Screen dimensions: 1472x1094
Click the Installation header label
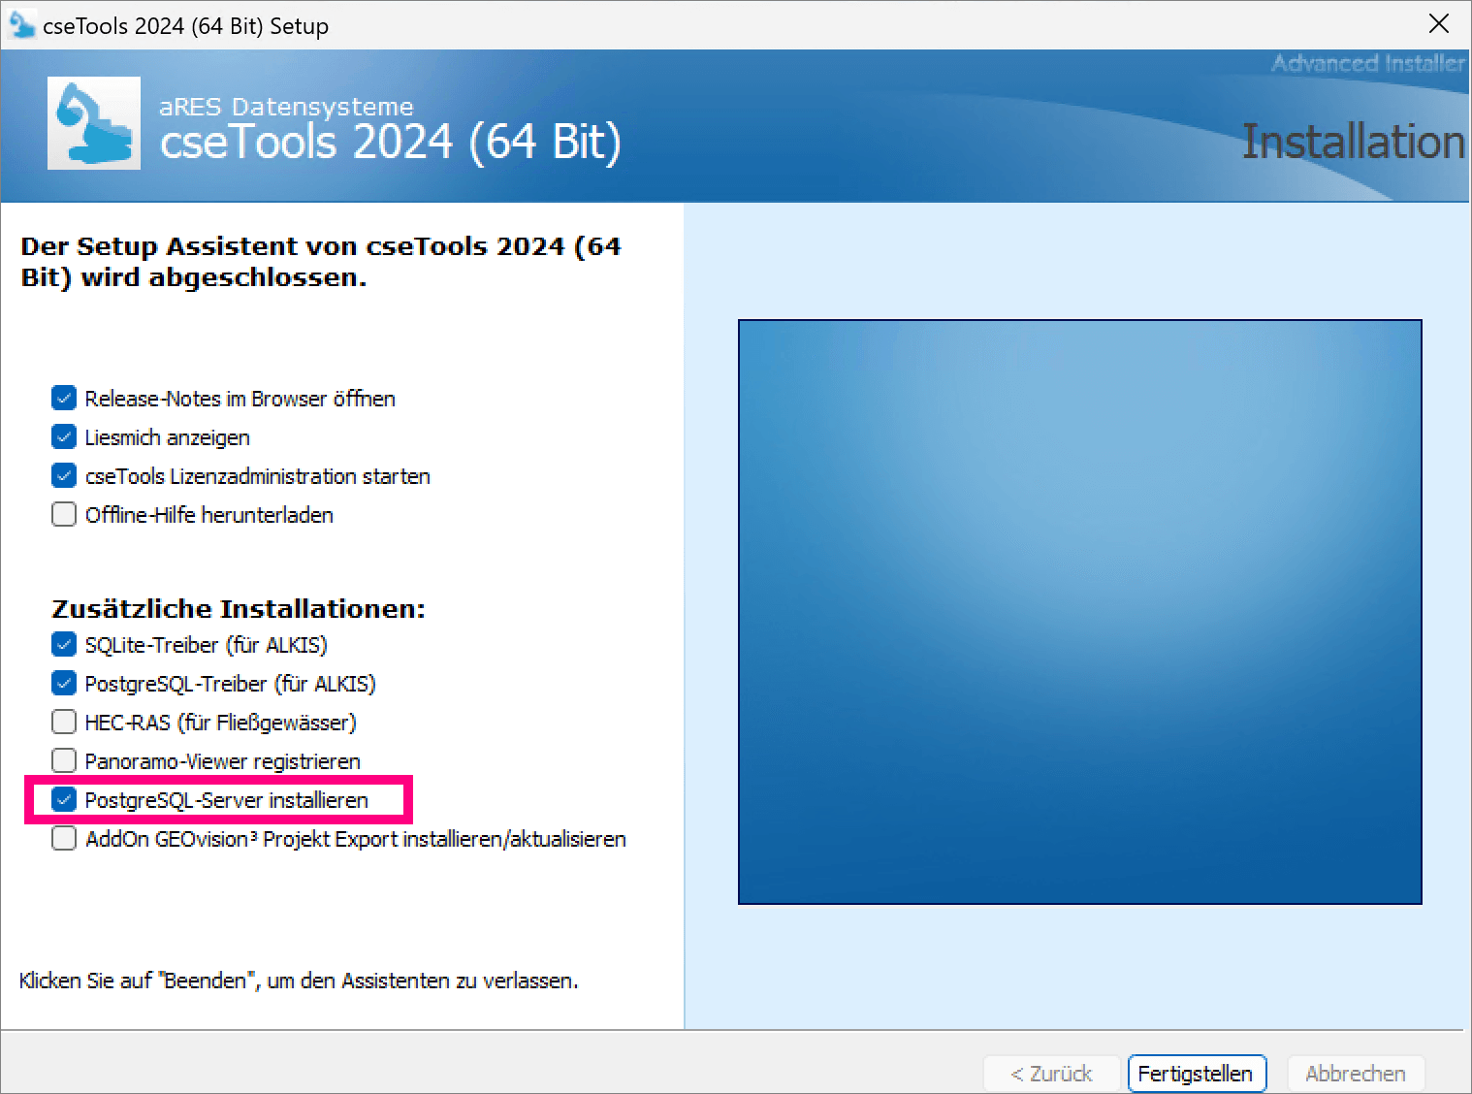click(x=1353, y=142)
